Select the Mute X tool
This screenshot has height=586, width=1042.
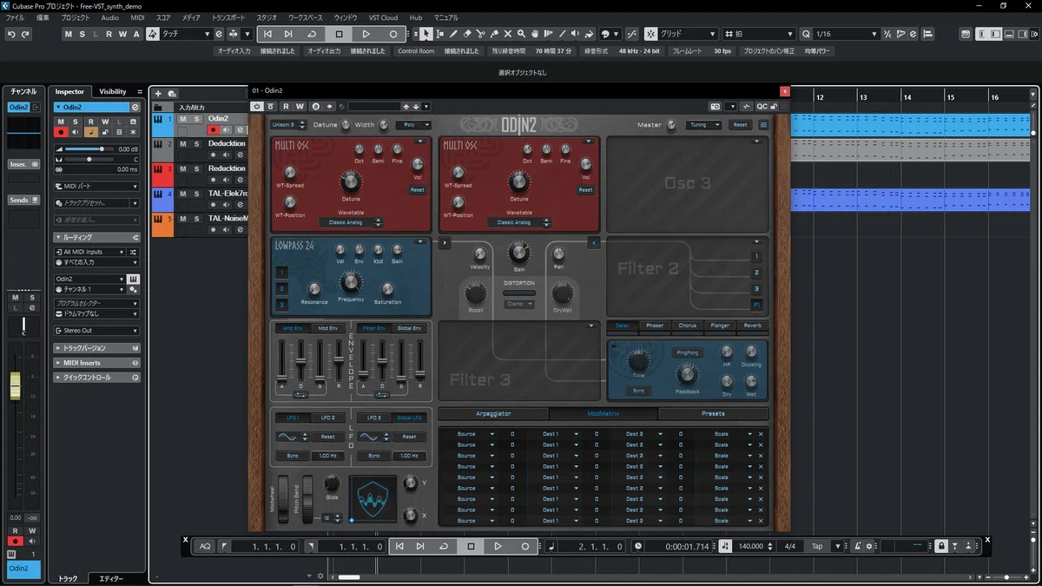click(508, 34)
